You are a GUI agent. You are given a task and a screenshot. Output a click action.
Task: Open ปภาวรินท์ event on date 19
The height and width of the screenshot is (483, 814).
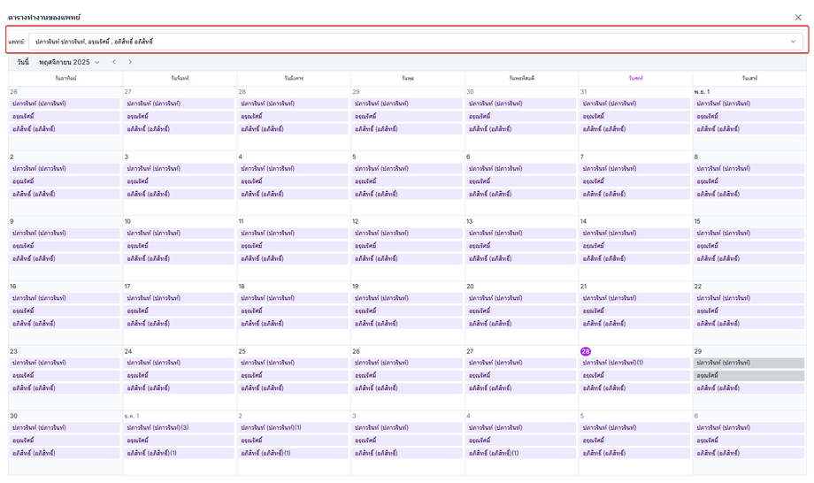point(408,298)
